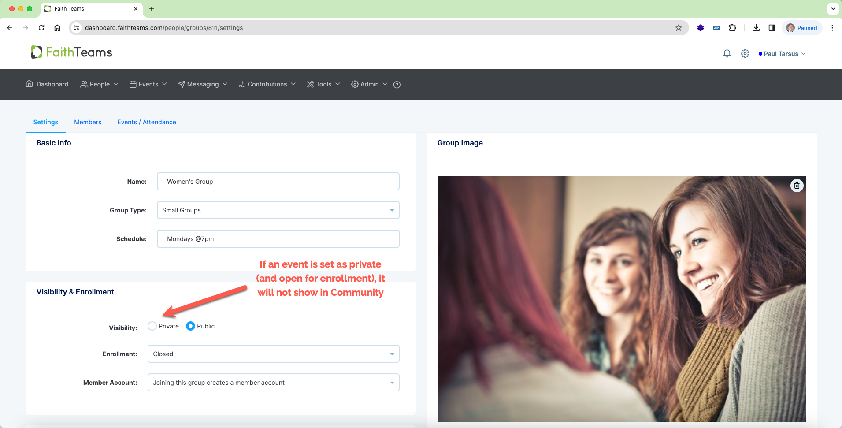Viewport: 842px width, 428px height.
Task: Toggle the browser side panel
Action: (x=772, y=28)
